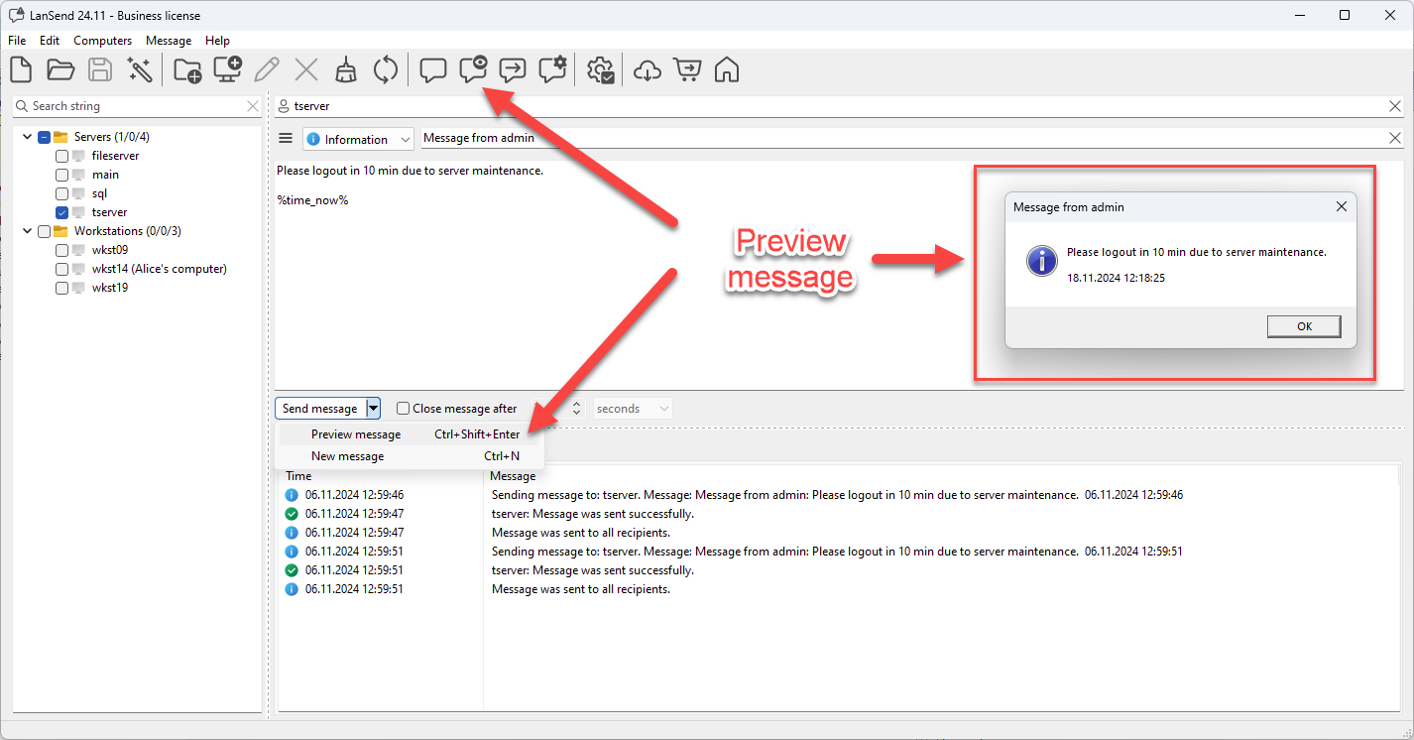Click the broom clear icon
This screenshot has height=740, width=1414.
[345, 70]
